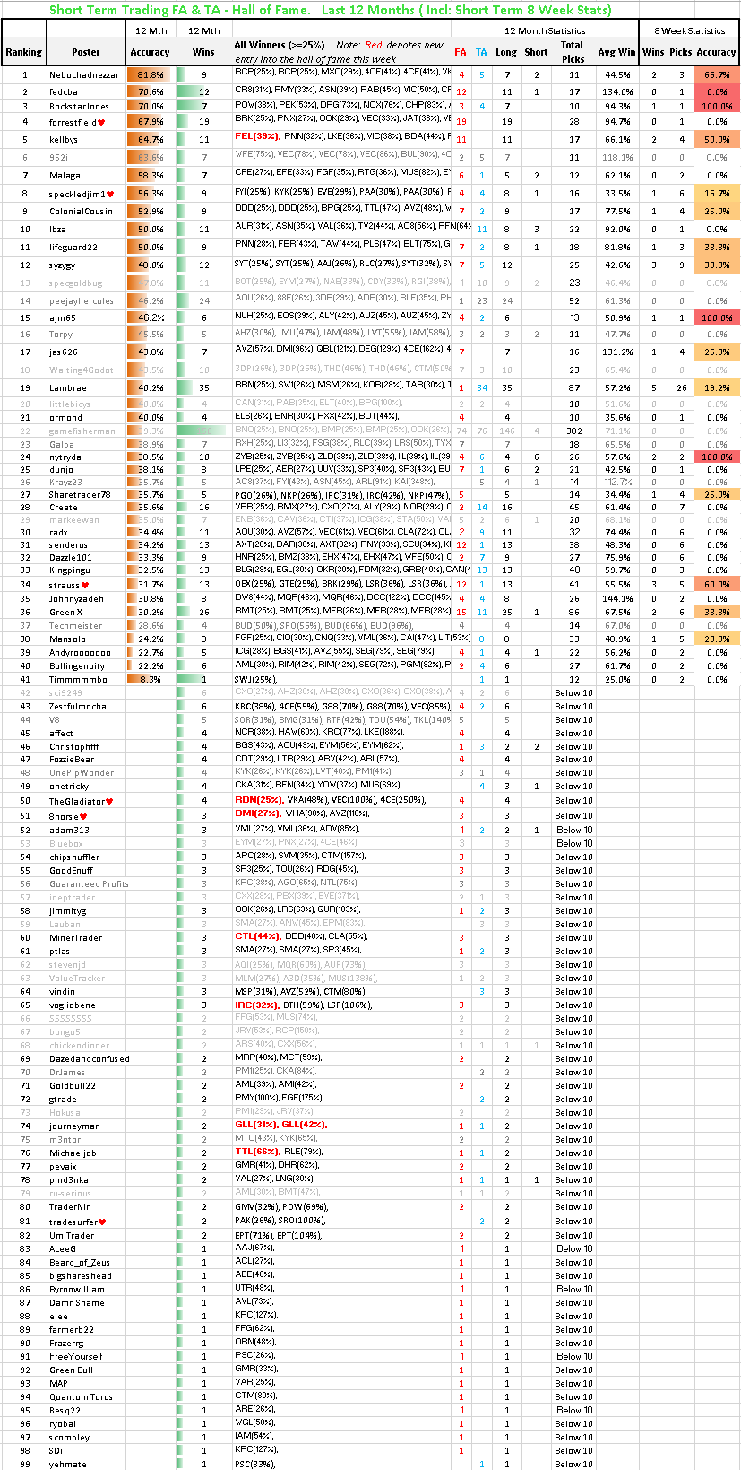Viewport: 741px width, 1470px height.
Task: Click the FA column header
Action: pos(461,52)
